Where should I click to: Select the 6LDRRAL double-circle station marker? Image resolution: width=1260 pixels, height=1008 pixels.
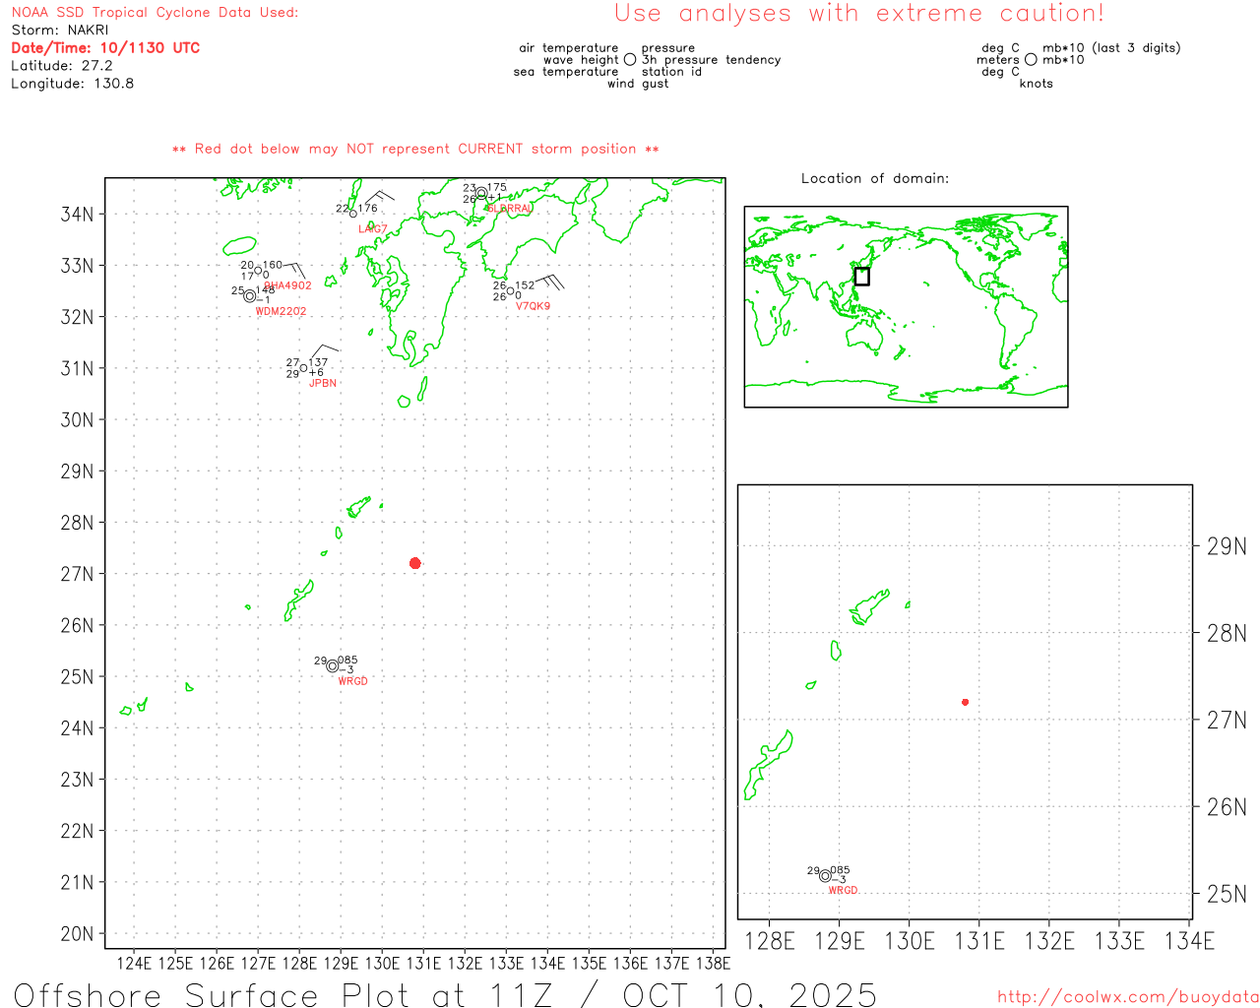click(481, 193)
